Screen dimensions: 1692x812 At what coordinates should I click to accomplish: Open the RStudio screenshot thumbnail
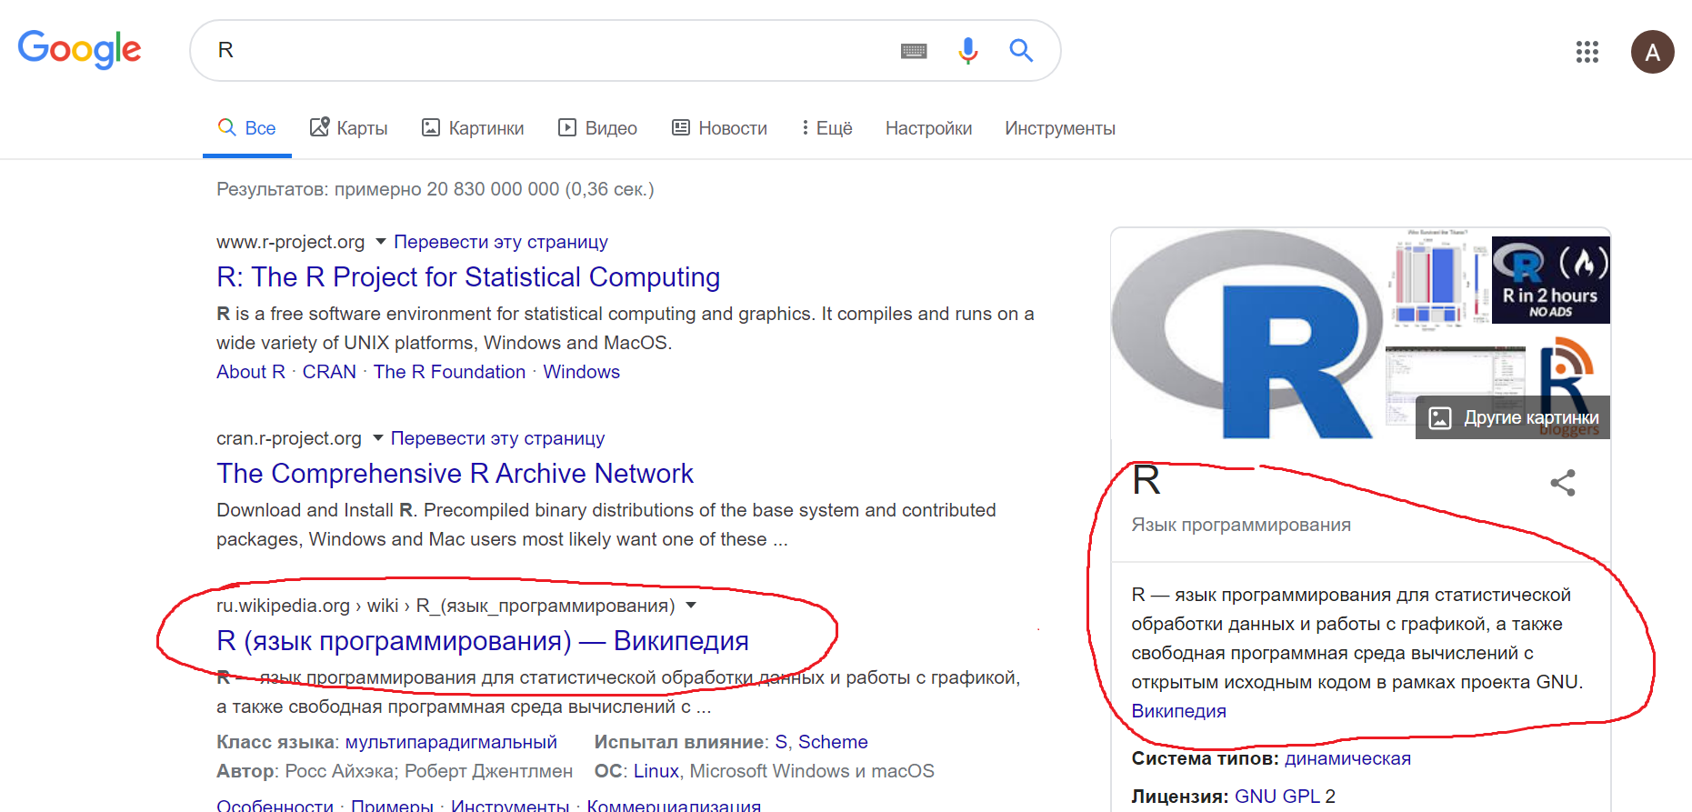[1456, 386]
